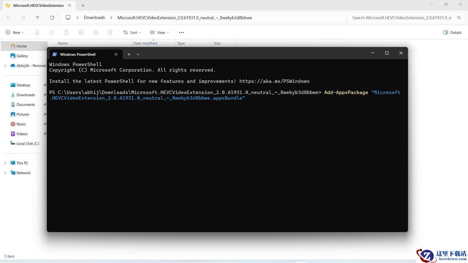Click the Add-AppxPackage command text in PowerShell

coord(346,92)
